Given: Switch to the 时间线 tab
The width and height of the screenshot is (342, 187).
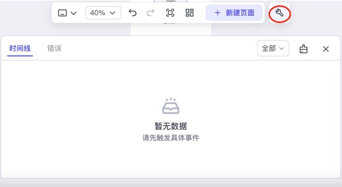Looking at the screenshot, I should click(20, 49).
